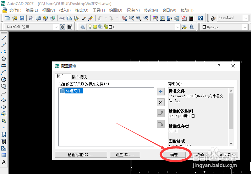Open the 标注(N) menu
This screenshot has width=251, height=174.
pos(133,10)
